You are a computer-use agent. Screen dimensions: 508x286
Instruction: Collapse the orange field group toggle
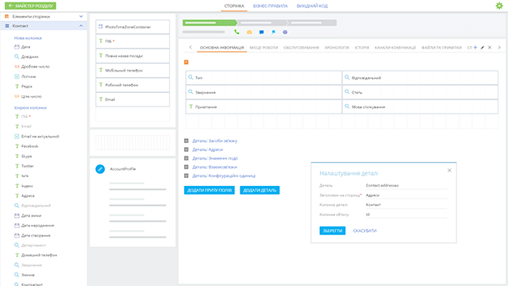point(187,62)
